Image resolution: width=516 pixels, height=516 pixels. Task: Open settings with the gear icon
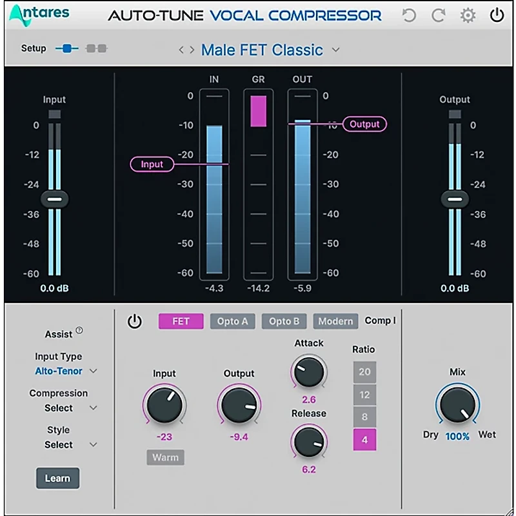tap(468, 15)
